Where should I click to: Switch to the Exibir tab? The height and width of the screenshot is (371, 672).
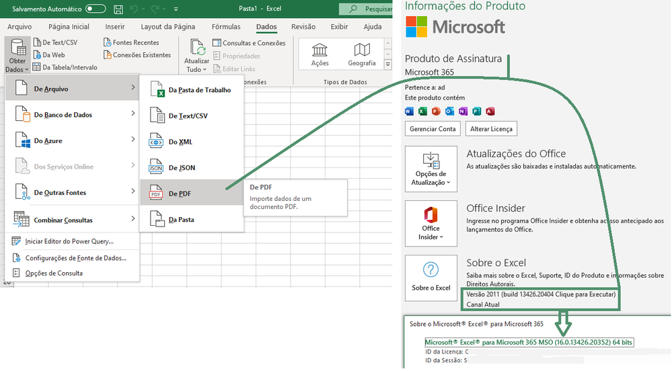pyautogui.click(x=339, y=27)
